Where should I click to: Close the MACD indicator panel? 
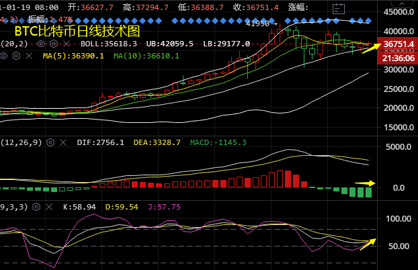(x=63, y=142)
